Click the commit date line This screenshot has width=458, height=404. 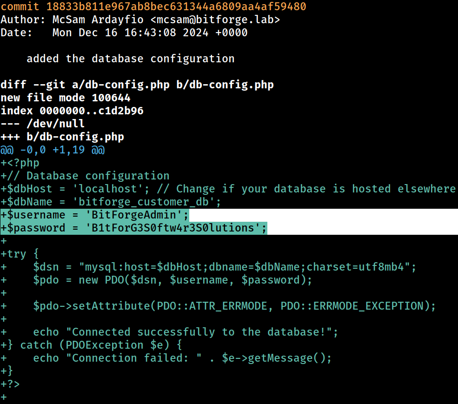coord(124,33)
